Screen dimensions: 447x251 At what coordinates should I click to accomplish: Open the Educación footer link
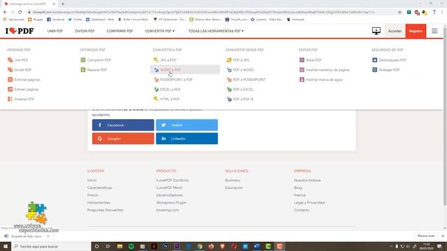coord(234,188)
